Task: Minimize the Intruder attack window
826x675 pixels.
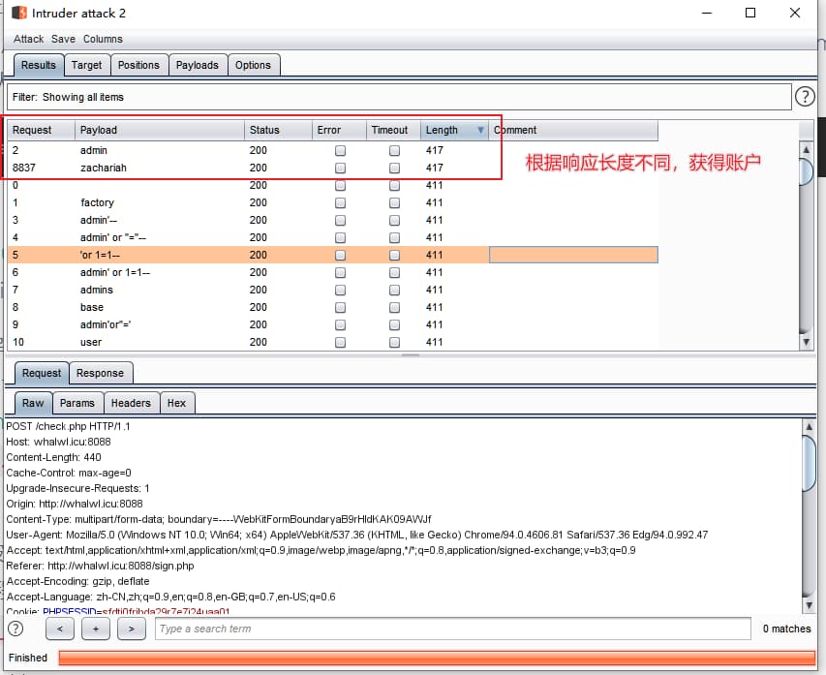Action: click(707, 13)
